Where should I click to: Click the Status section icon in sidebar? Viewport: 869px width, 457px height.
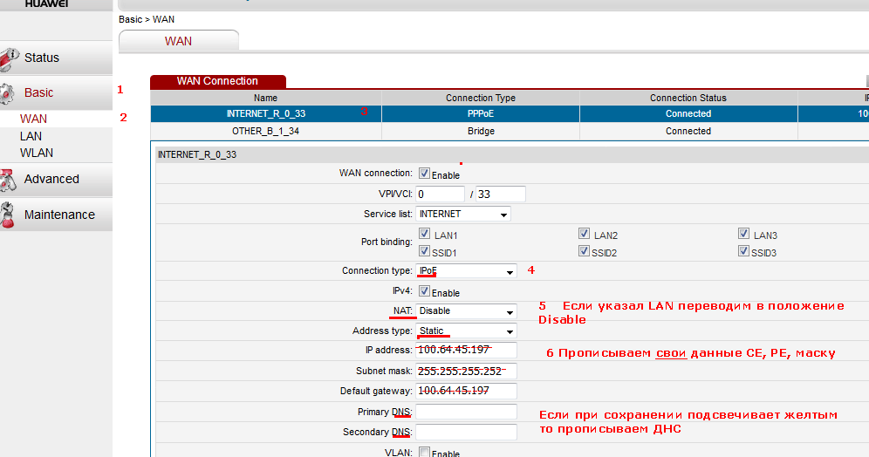9,58
